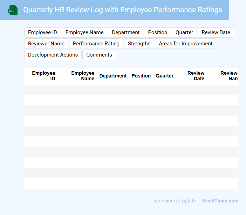Click the Performance Rating tag
246x215 pixels.
tap(96, 44)
